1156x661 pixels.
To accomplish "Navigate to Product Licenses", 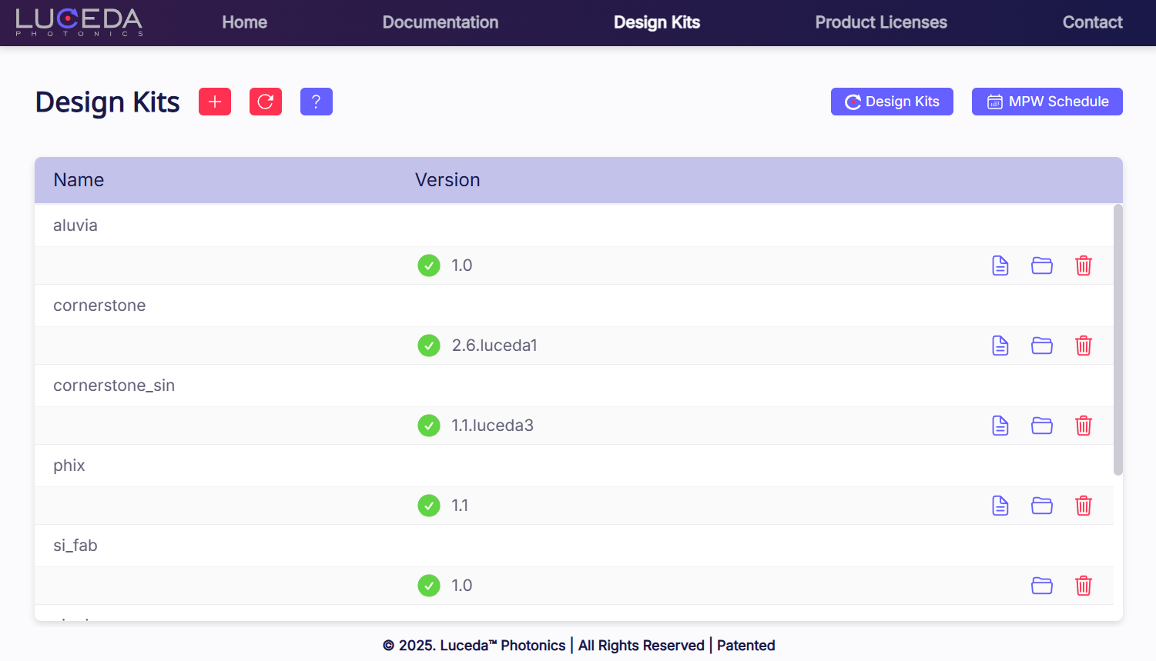I will (881, 22).
